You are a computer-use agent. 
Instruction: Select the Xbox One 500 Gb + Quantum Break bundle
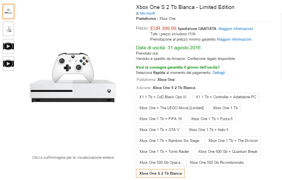(228, 151)
